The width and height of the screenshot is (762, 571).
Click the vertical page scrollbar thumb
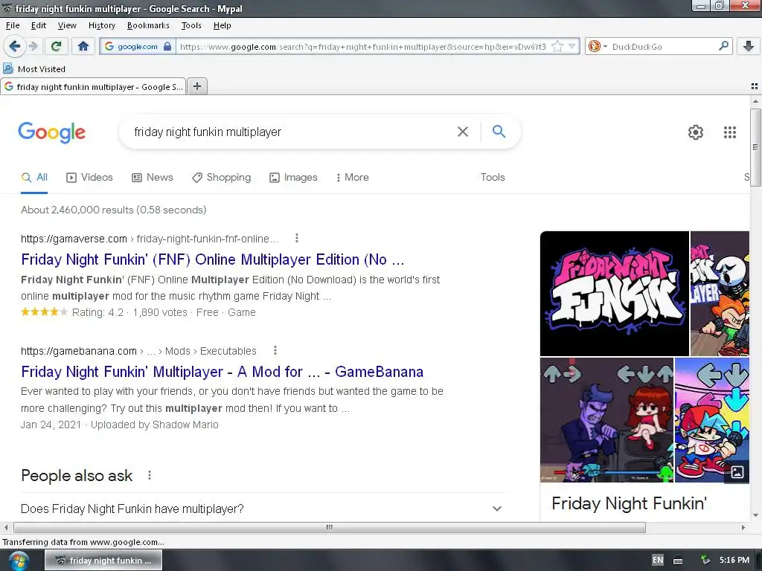755,147
